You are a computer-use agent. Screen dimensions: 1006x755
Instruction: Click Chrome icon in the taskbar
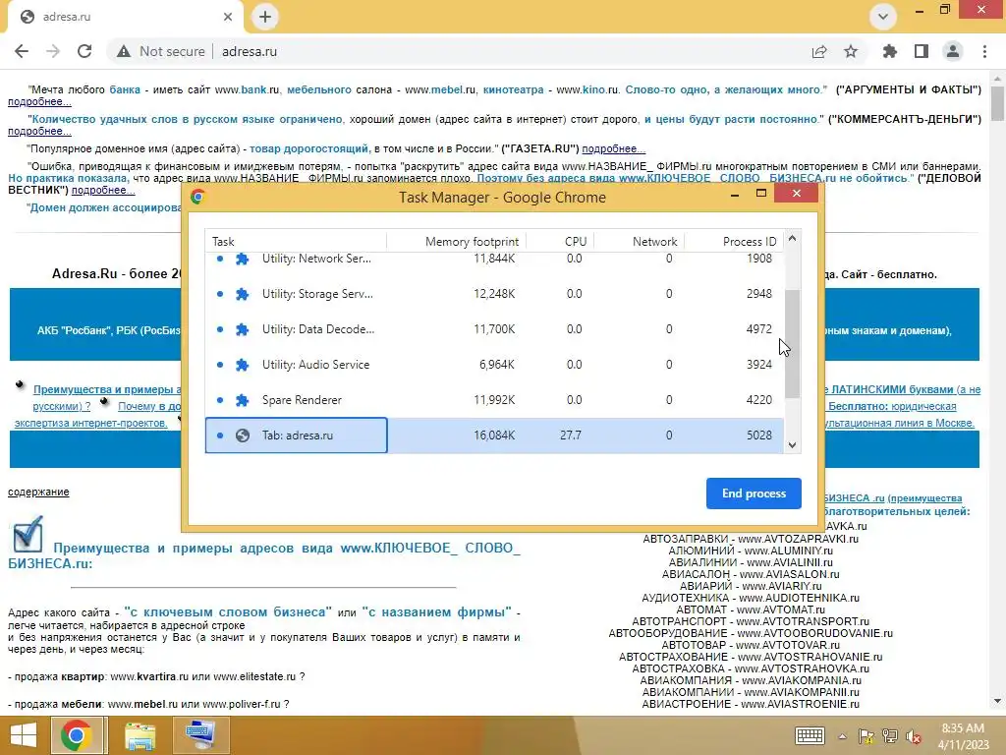pos(77,735)
